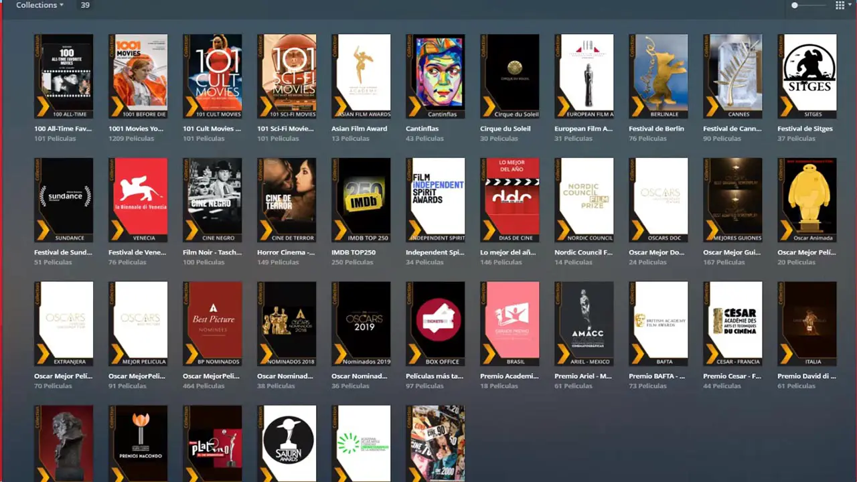Screen dimensions: 857x482
Task: Click the '1001 Movies Yo...' title link
Action: click(x=137, y=129)
